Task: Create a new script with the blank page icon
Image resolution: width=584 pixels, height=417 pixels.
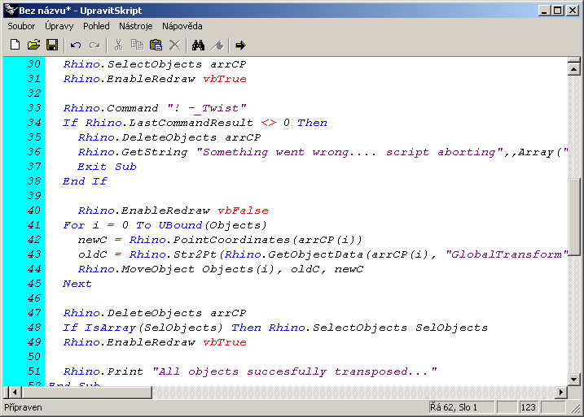Action: [x=15, y=45]
